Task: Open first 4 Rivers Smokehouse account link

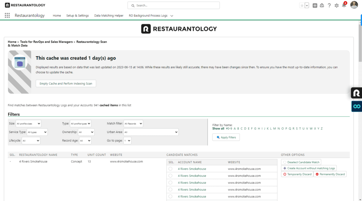Action: point(192,169)
